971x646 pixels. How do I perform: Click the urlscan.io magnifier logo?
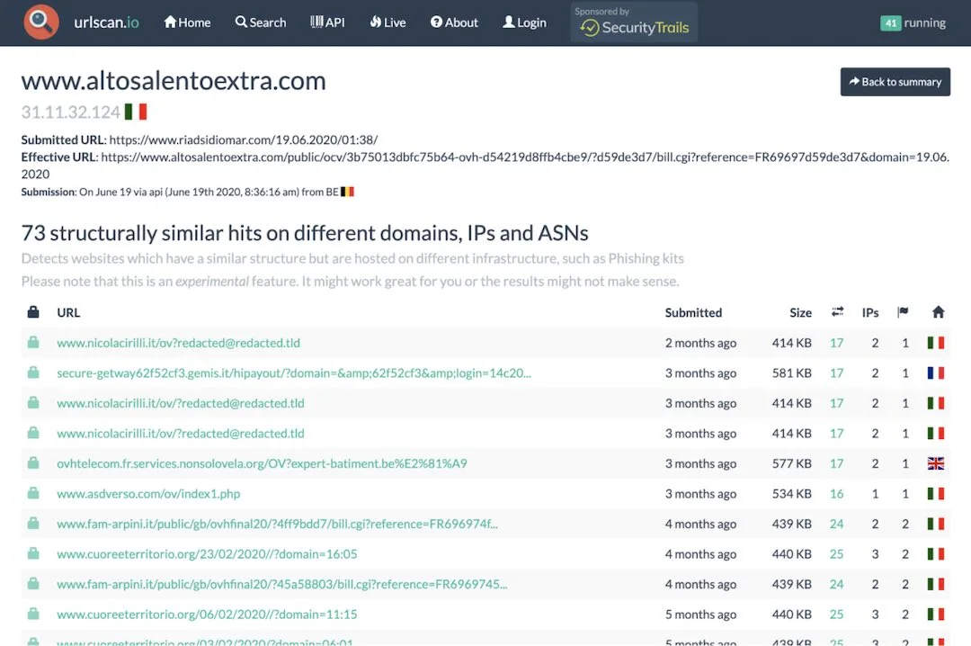pyautogui.click(x=40, y=22)
